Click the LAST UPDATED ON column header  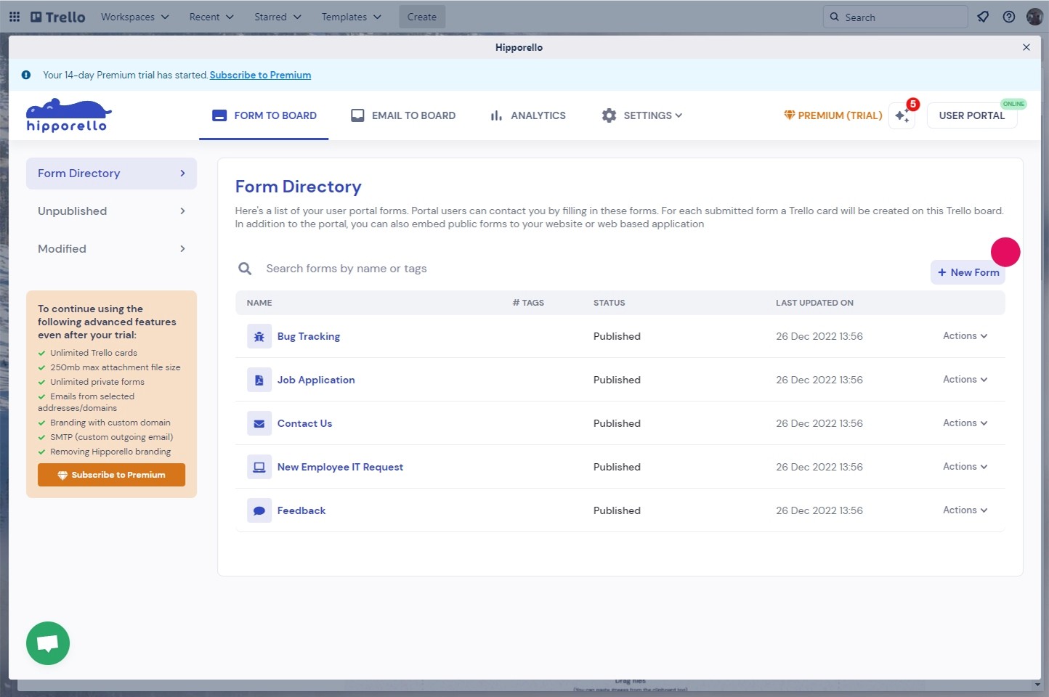pos(814,303)
